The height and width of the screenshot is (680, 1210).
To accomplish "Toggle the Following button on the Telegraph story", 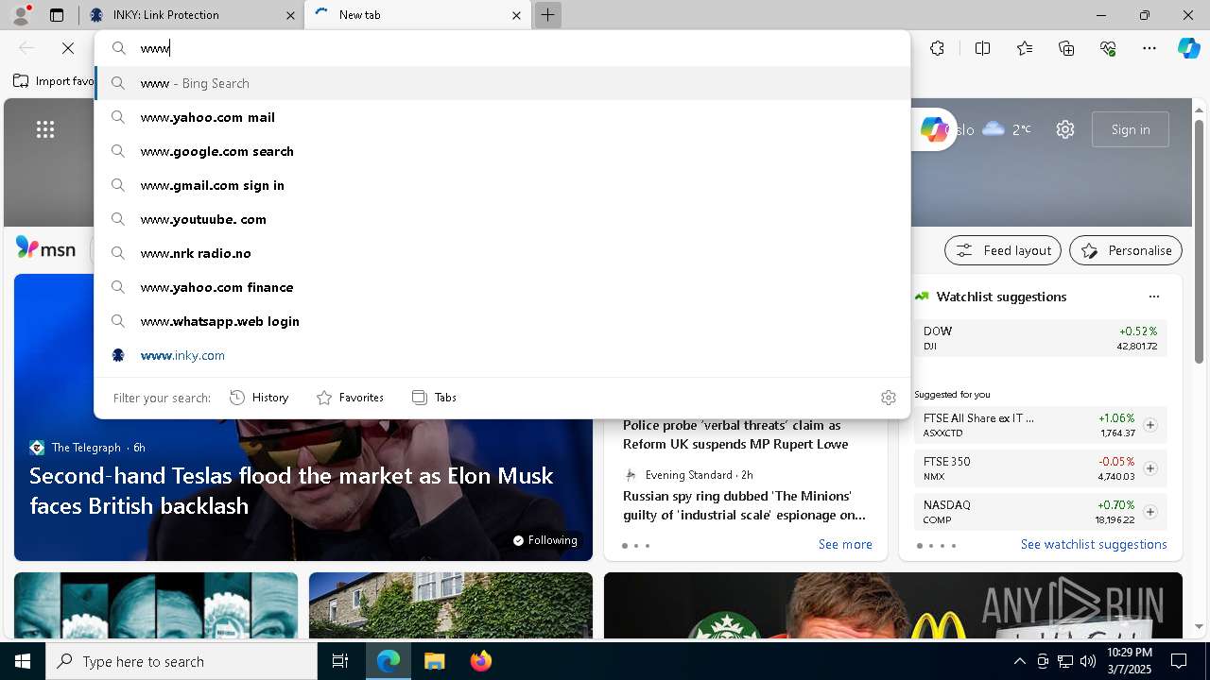I will click(545, 540).
